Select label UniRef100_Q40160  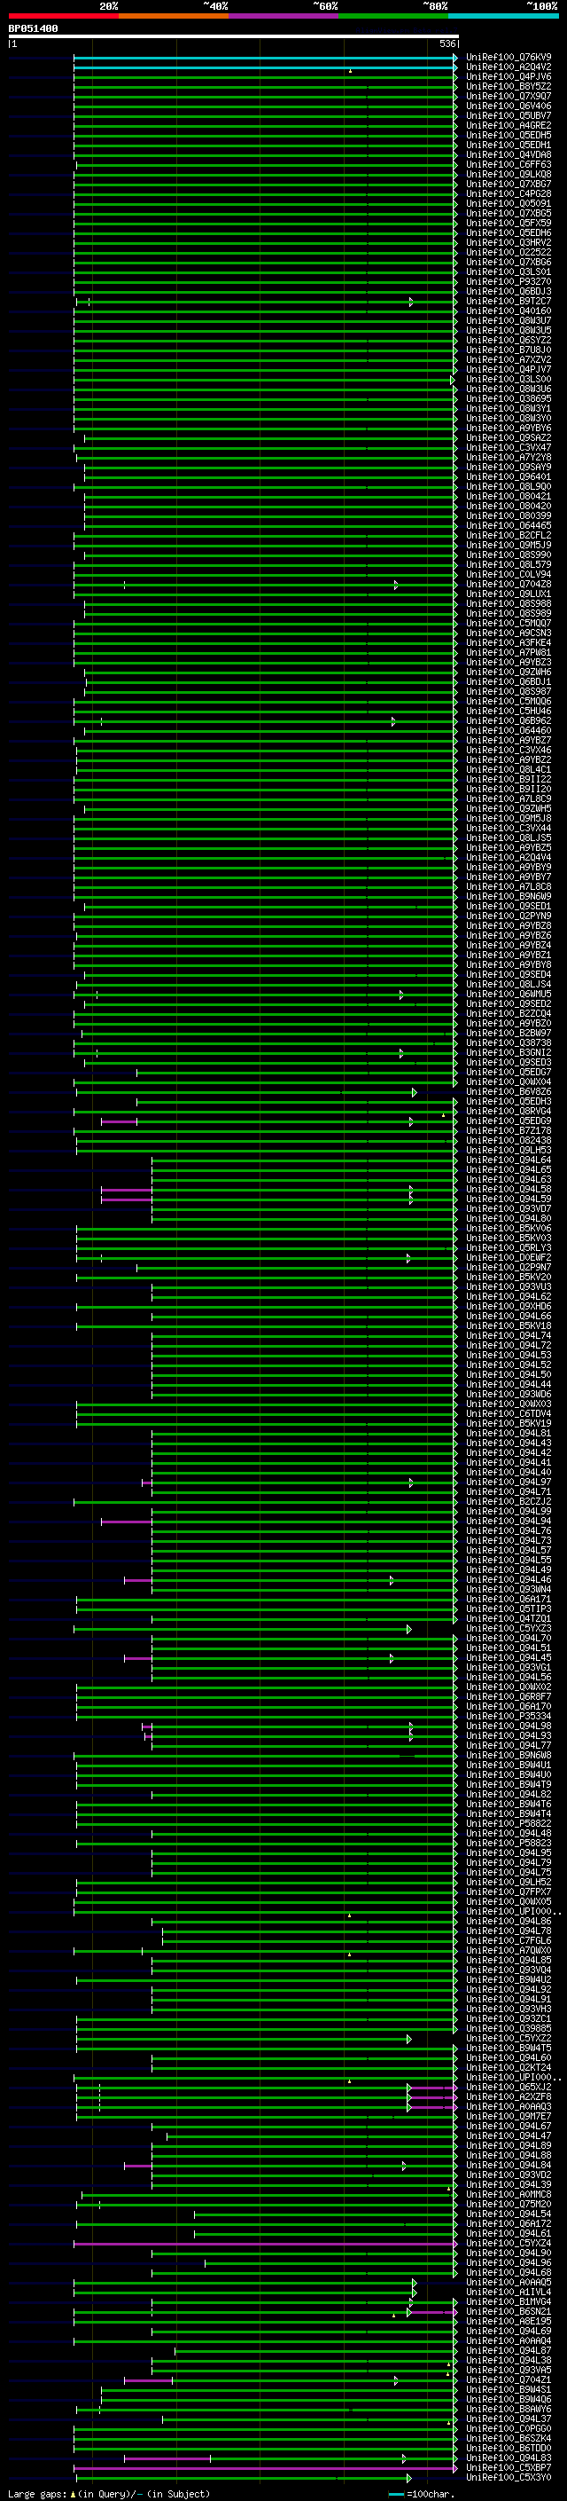click(509, 311)
